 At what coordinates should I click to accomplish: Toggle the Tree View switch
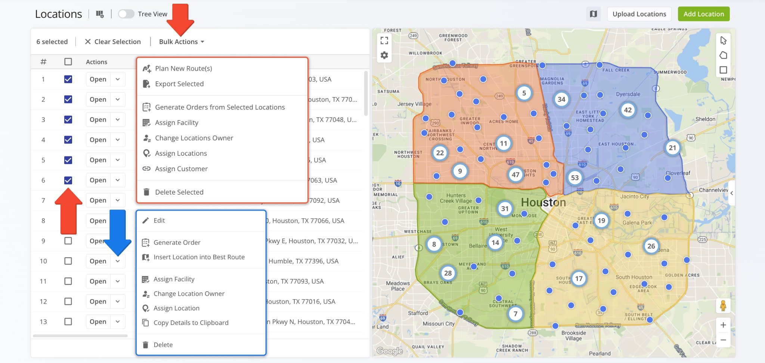tap(126, 14)
